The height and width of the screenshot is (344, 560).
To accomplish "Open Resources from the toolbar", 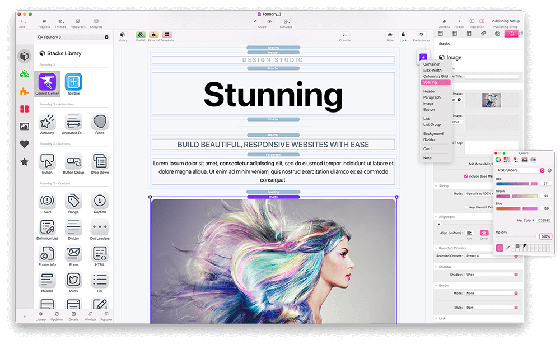I will tap(78, 24).
